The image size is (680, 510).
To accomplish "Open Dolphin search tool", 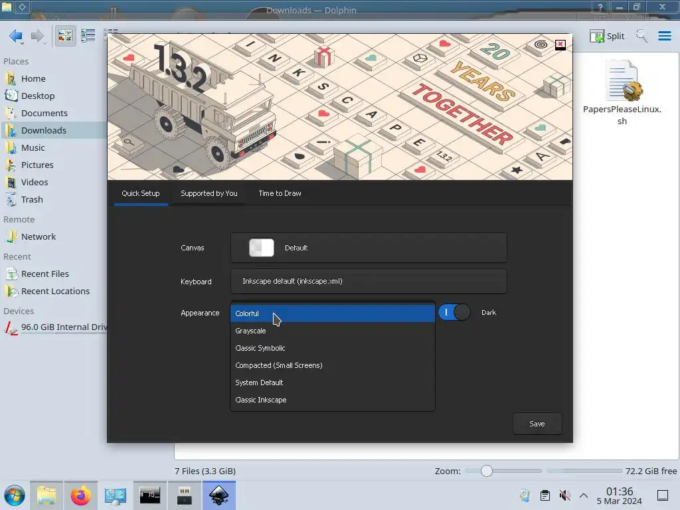I will pyautogui.click(x=641, y=36).
